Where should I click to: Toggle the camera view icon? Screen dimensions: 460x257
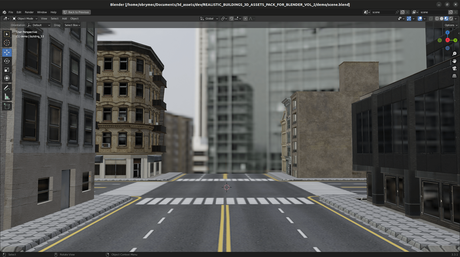[454, 68]
